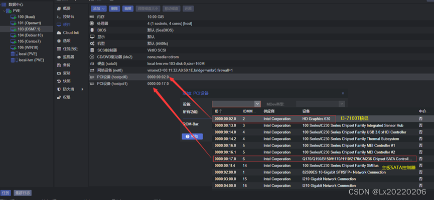Screen dimensions: 434x200
Task: Open the 添加 add dropdown button
Action: coord(99,8)
